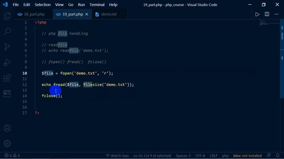Open errors and warnings problems indicator

tap(12, 155)
